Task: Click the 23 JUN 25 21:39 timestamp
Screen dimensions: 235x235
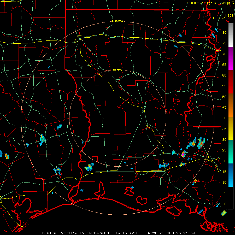Action: point(177,233)
